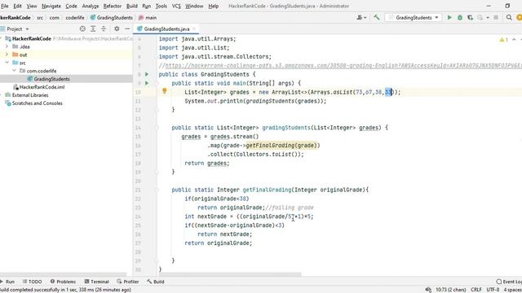The image size is (522, 293).
Task: Open the Terminal tool window
Action: (96, 282)
